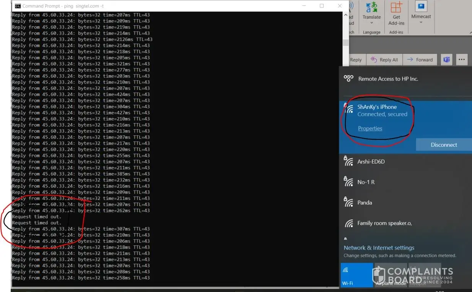Open Get Add-ins in Outlook ribbon
Viewport: 472px width, 292px height.
396,13
